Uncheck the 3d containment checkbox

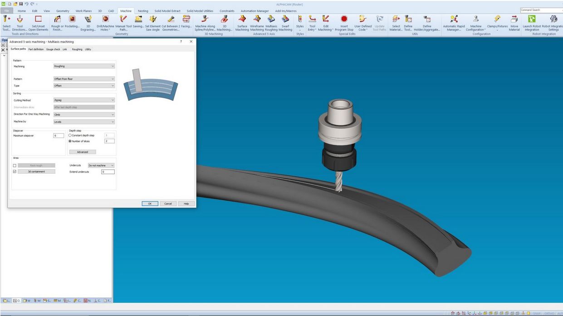click(15, 172)
